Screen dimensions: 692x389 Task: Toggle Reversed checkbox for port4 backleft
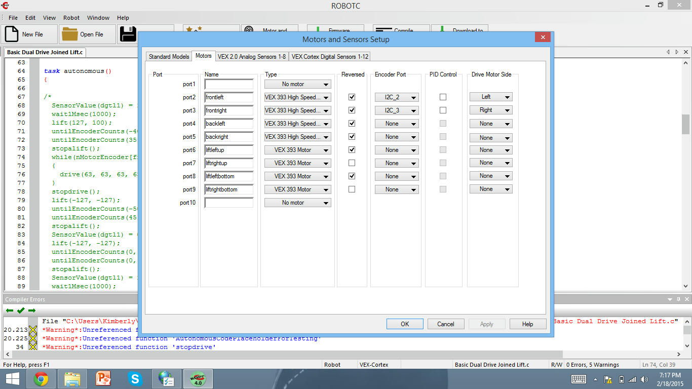tap(352, 123)
